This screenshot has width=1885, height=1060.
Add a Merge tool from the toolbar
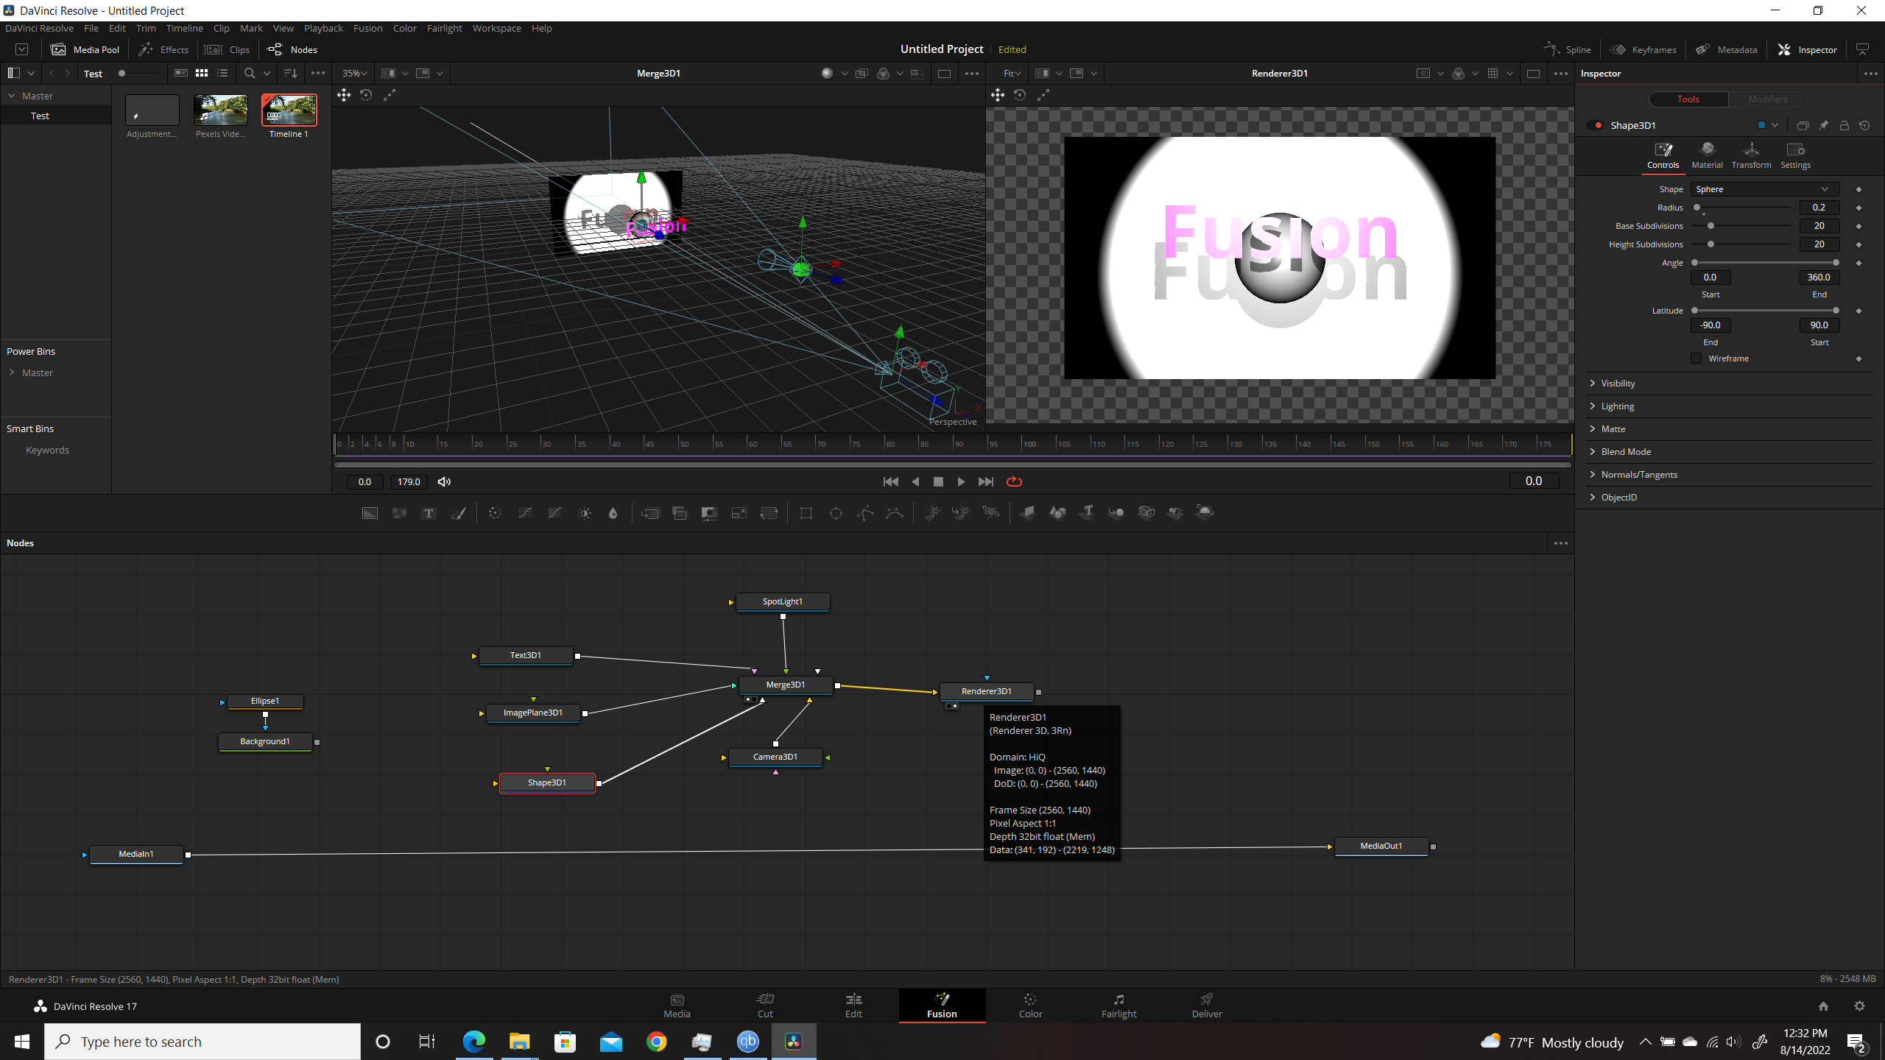click(x=650, y=513)
